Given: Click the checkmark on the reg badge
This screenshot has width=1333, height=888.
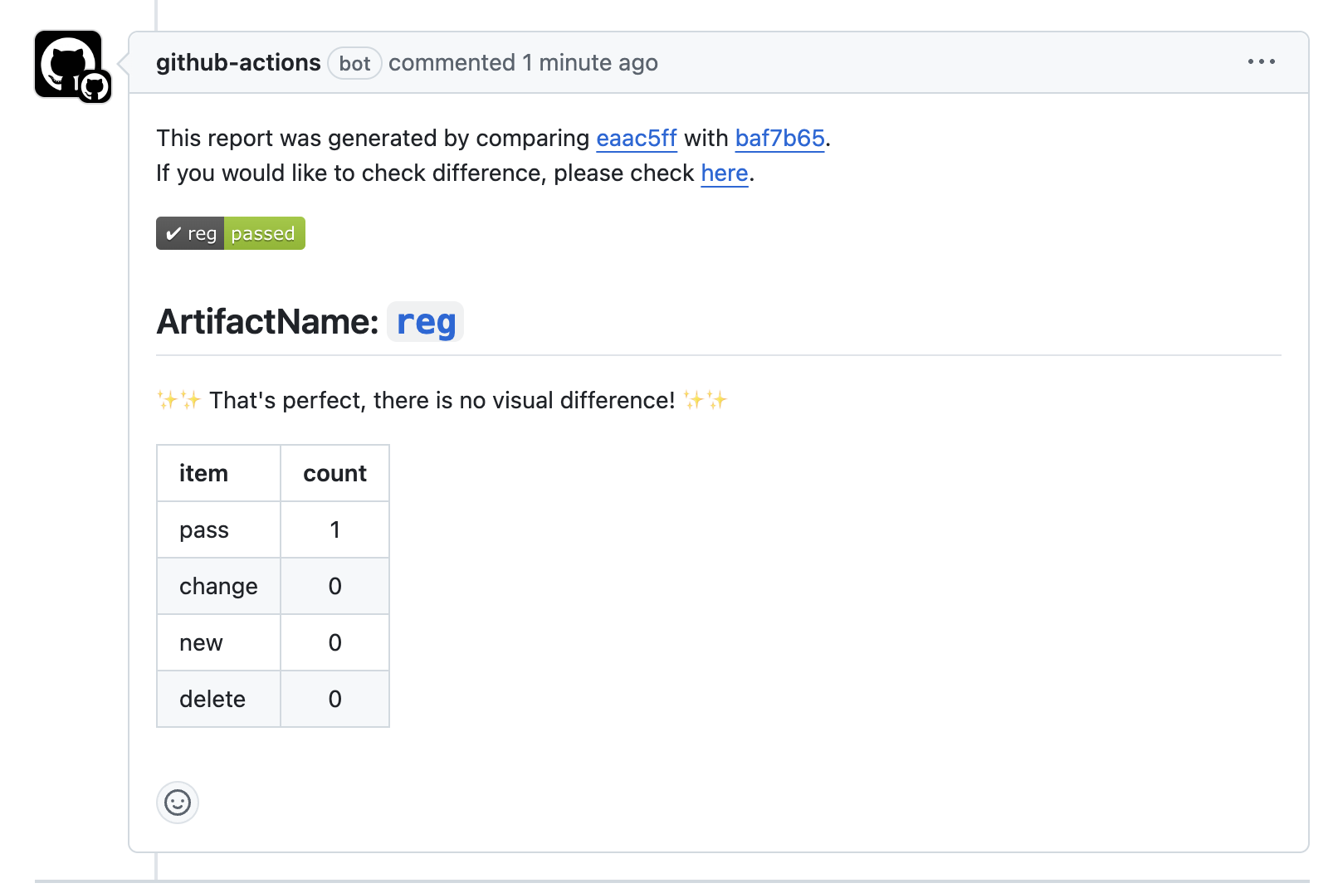Looking at the screenshot, I should coord(173,234).
